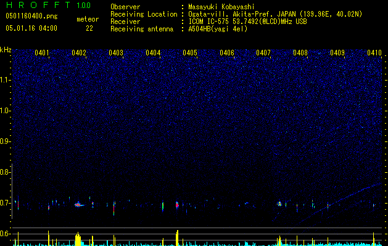The width and height of the screenshot is (388, 246).
Task: Click the 0405 time marker
Action: (190, 53)
